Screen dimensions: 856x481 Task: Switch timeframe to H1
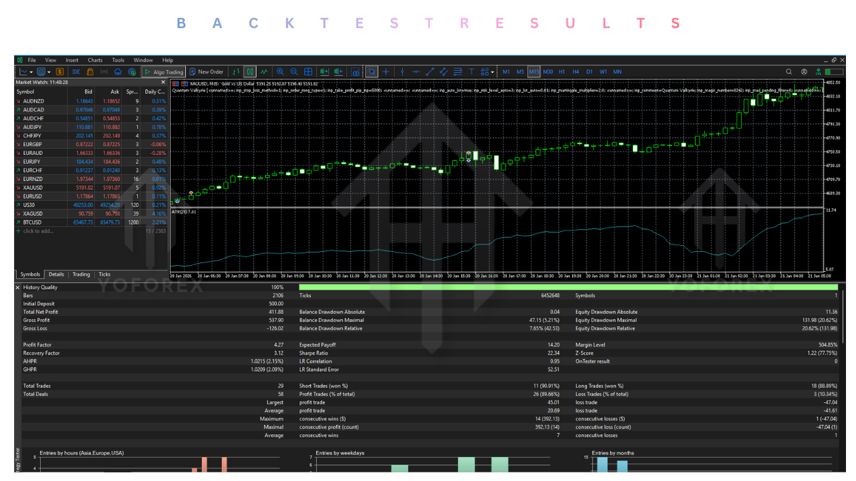(x=561, y=71)
